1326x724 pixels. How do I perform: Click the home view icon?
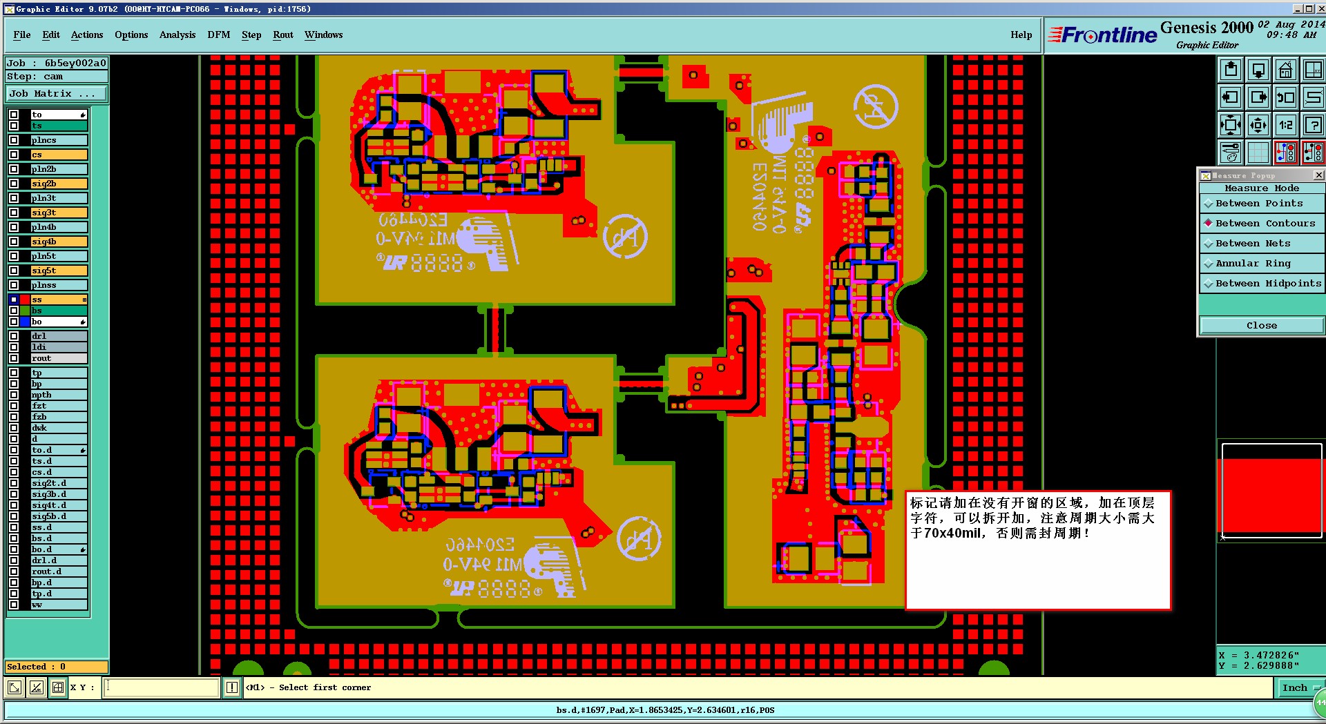(1285, 70)
